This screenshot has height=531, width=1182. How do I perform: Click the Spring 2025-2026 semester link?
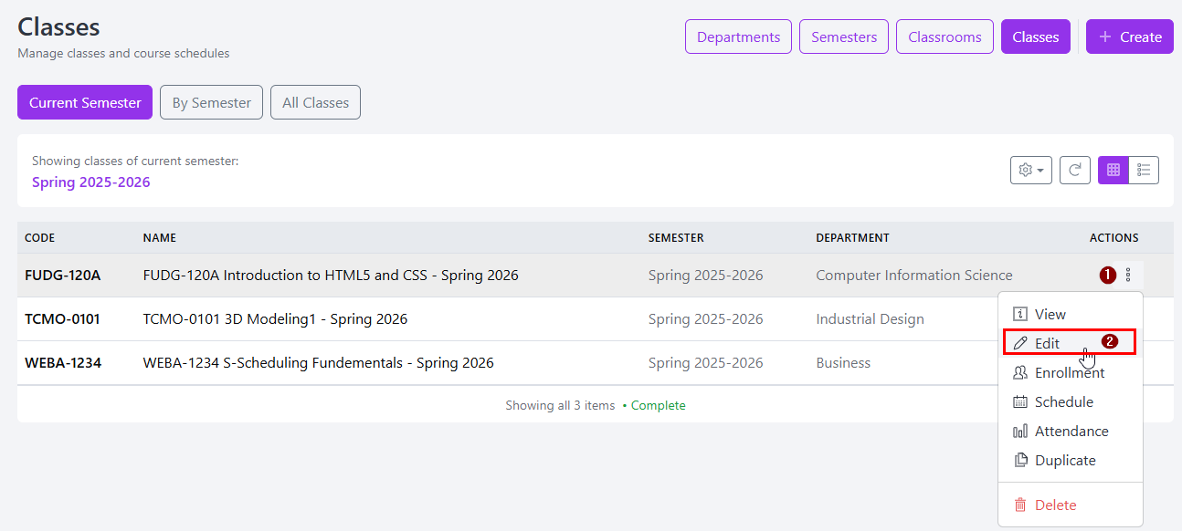(x=91, y=182)
